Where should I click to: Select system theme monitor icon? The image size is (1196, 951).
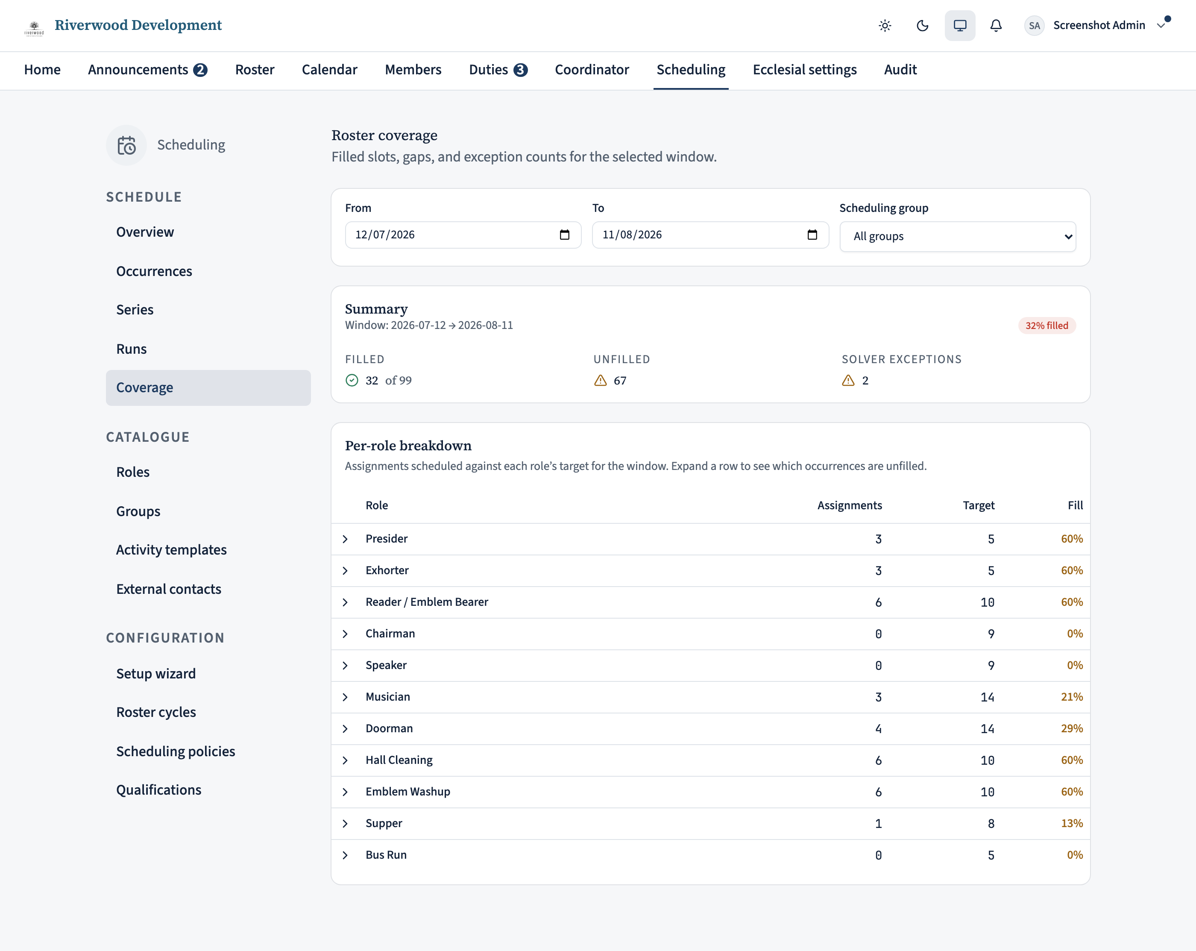pos(960,26)
